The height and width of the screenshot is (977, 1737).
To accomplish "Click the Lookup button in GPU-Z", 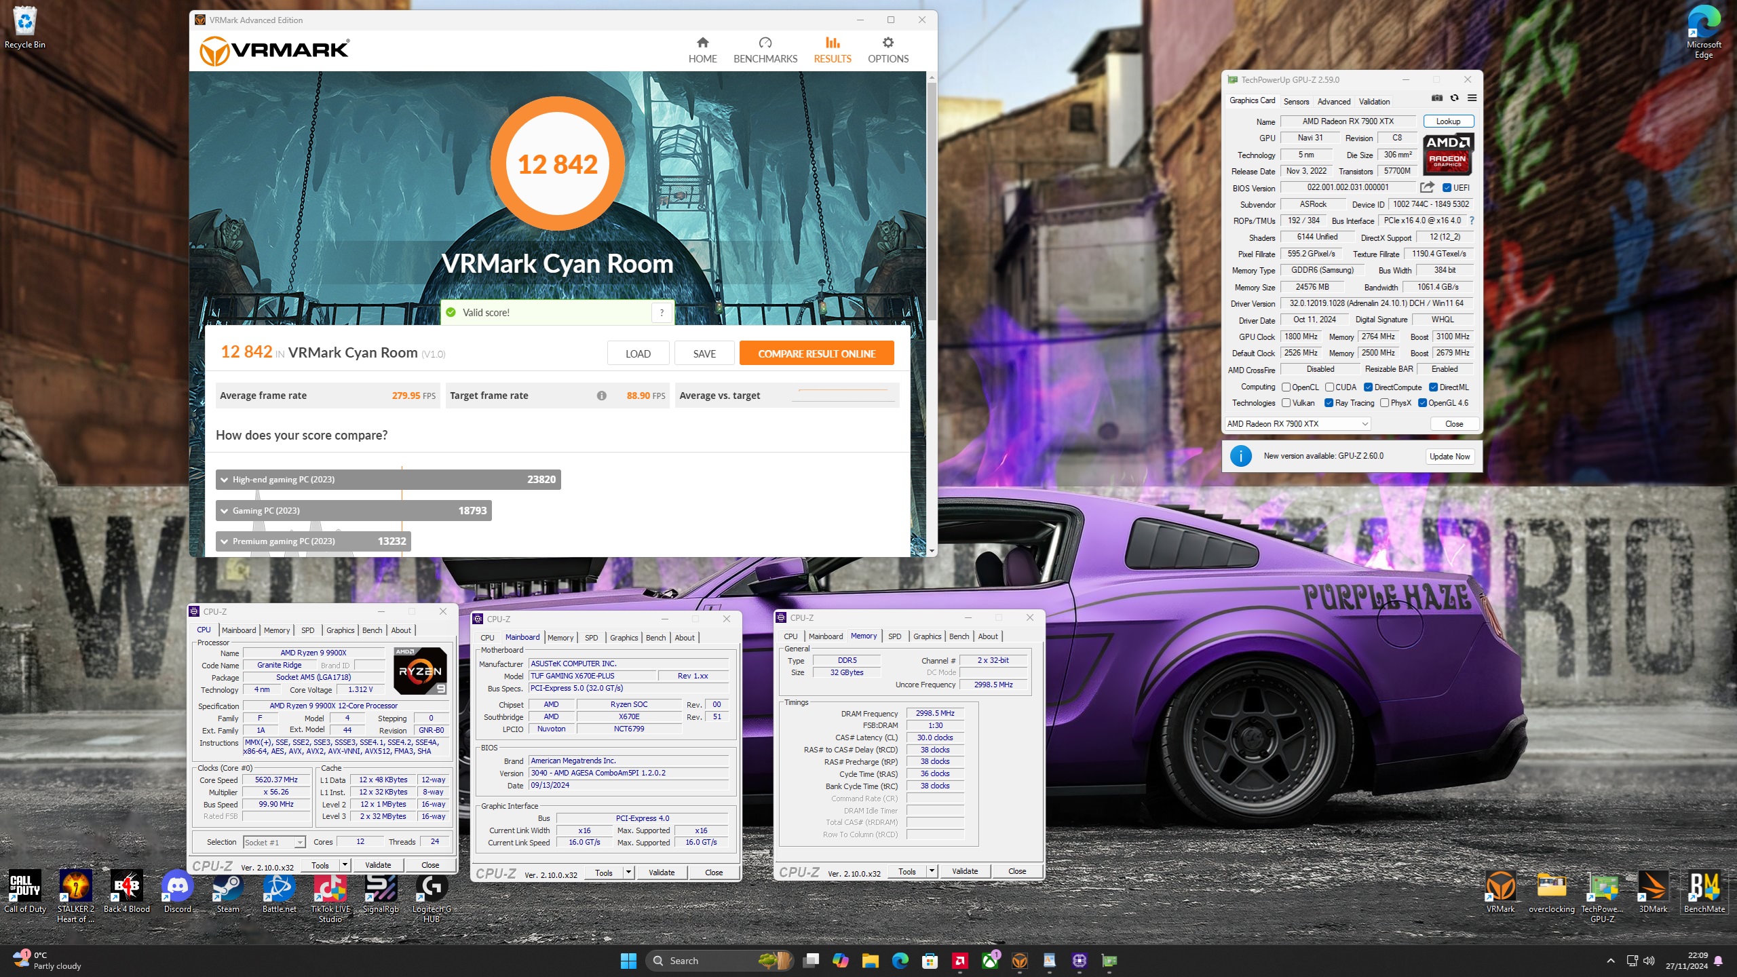I will [1448, 121].
